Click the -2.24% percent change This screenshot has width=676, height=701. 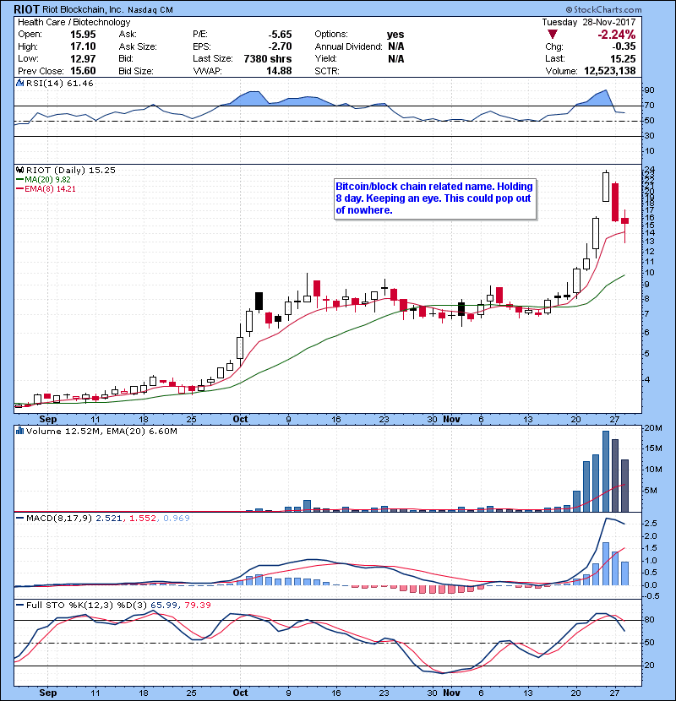[617, 35]
